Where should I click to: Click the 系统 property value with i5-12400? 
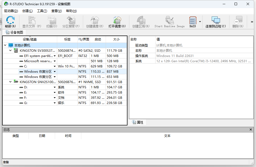click(x=204, y=61)
